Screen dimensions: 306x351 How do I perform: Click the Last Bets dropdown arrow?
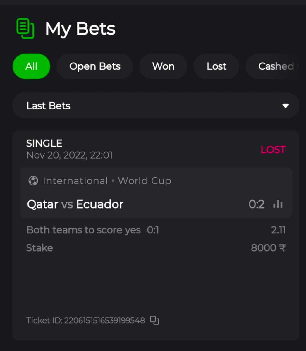pos(286,106)
